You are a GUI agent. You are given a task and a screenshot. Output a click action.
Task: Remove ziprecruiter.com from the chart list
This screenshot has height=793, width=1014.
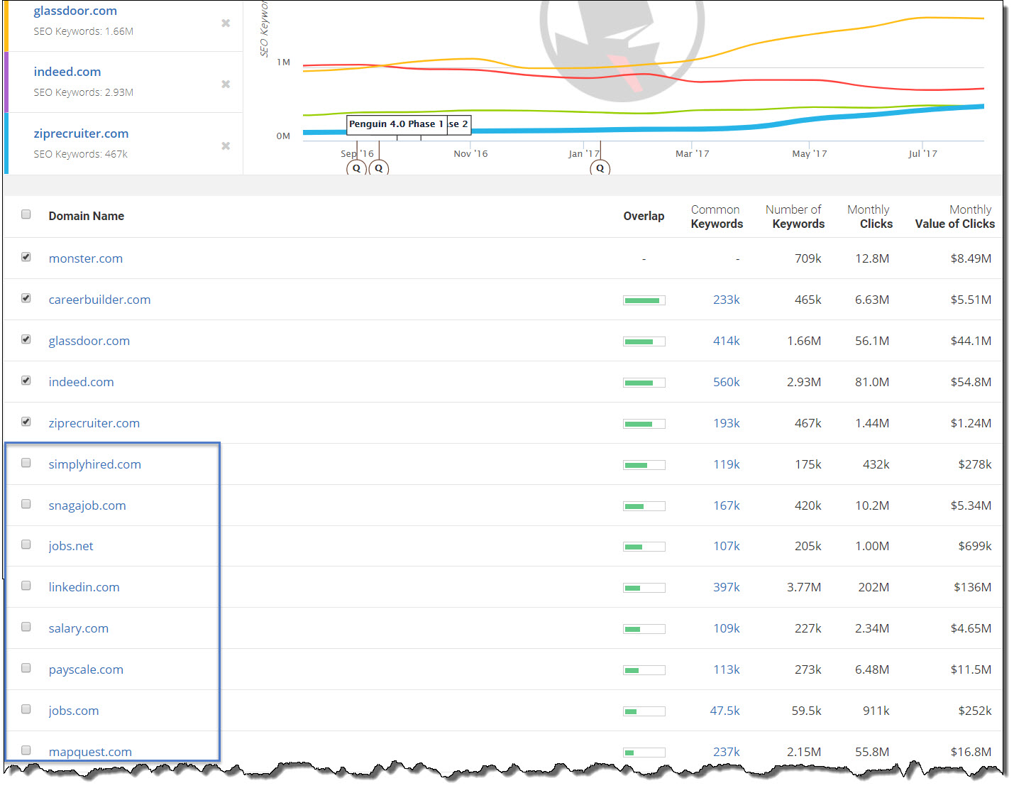226,146
